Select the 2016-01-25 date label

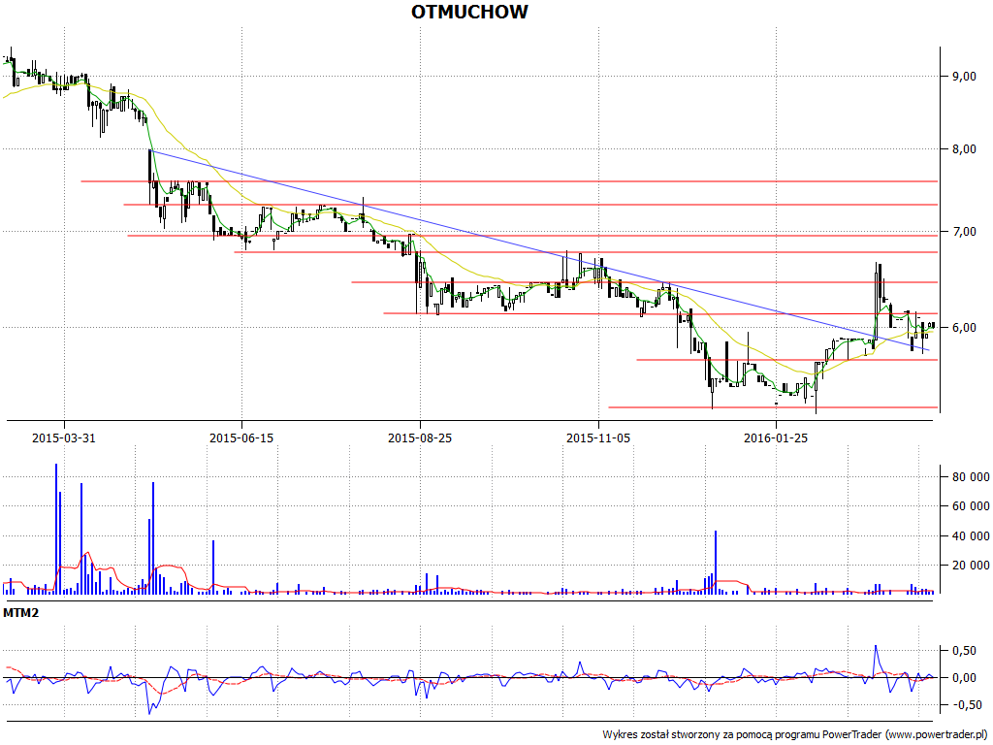click(x=776, y=437)
